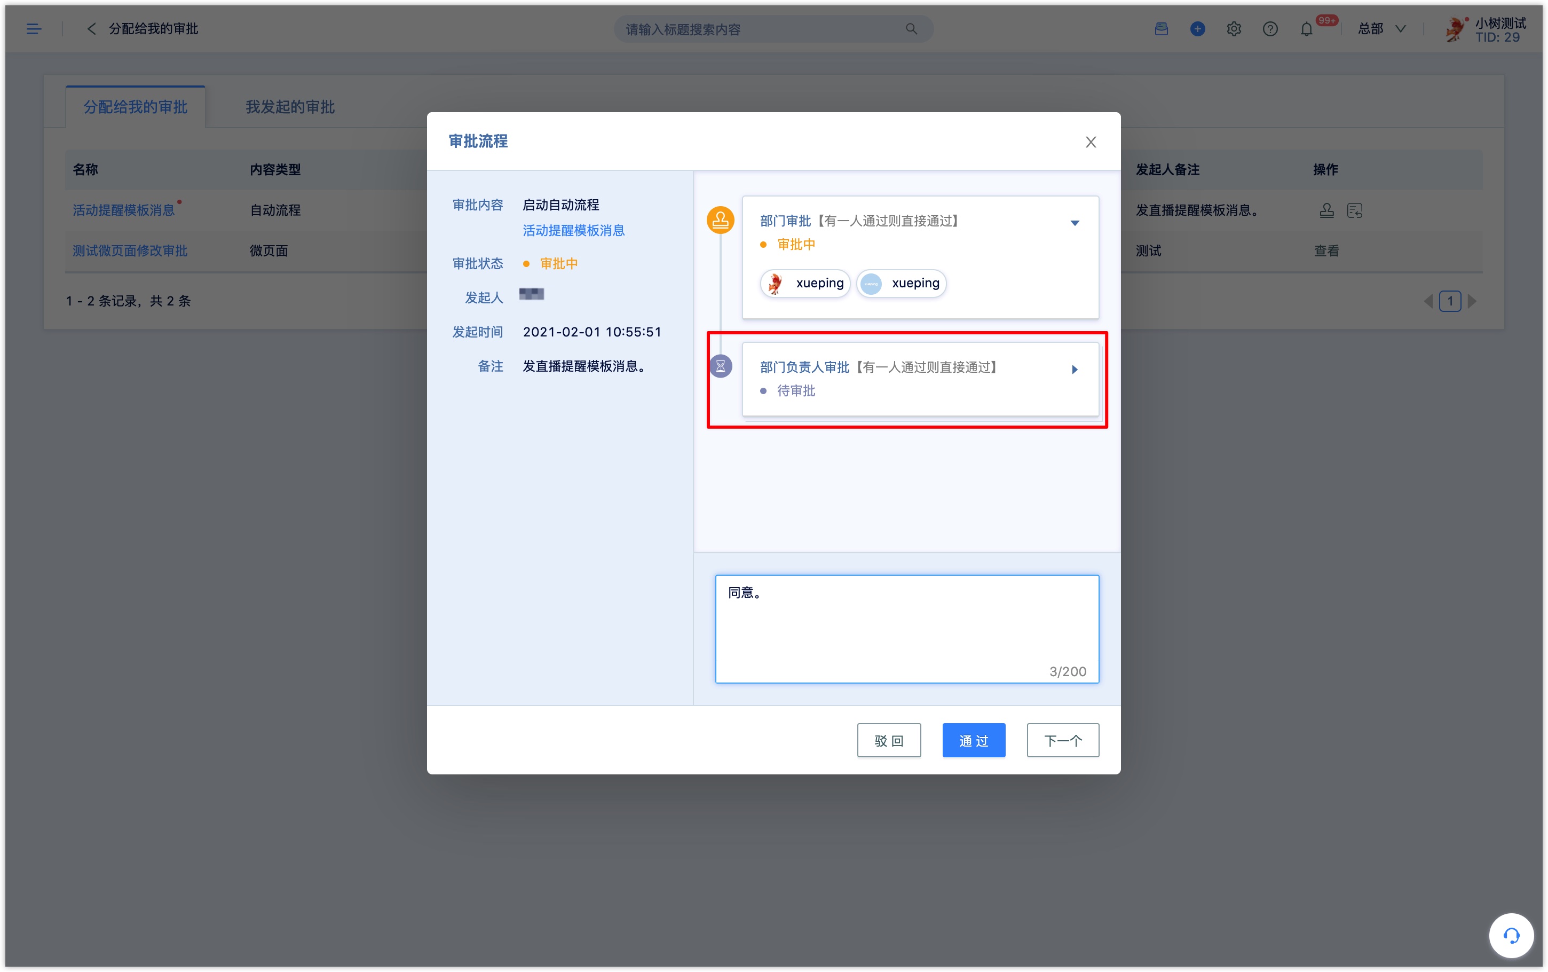Go to next page arrow
1548x972 pixels.
coord(1472,301)
